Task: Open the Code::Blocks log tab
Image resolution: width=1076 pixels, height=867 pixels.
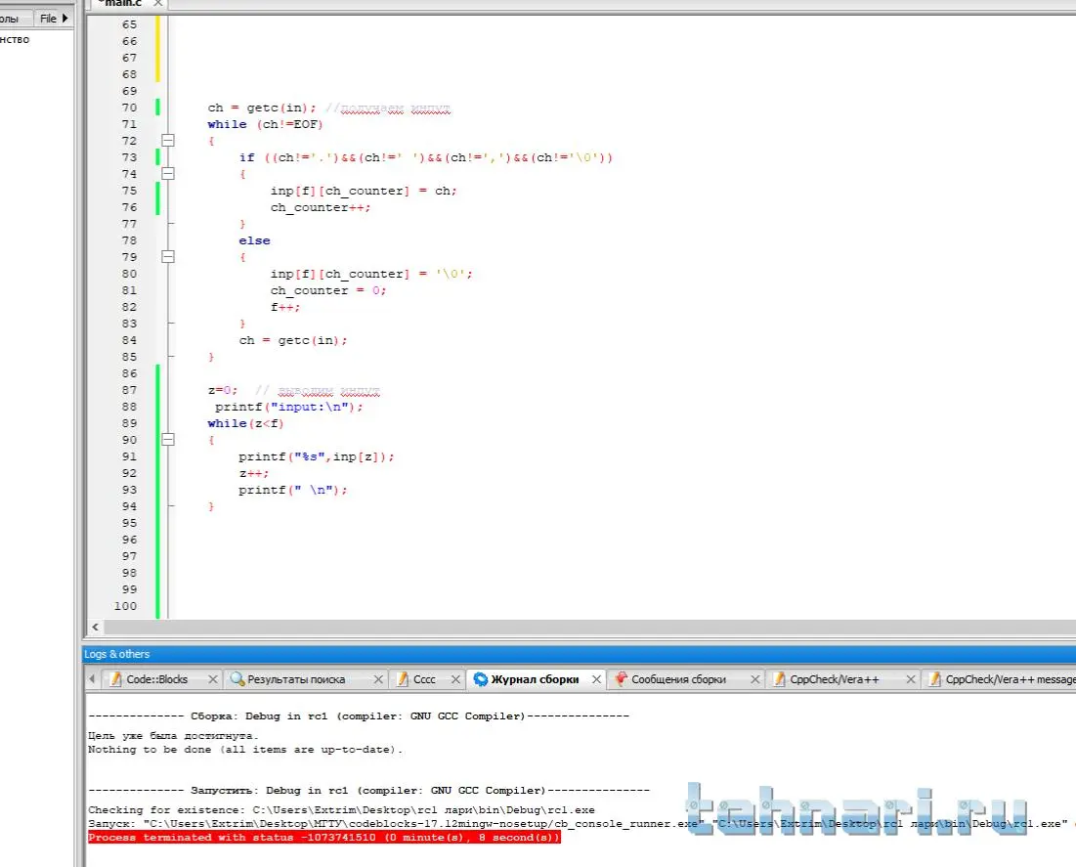Action: tap(156, 679)
